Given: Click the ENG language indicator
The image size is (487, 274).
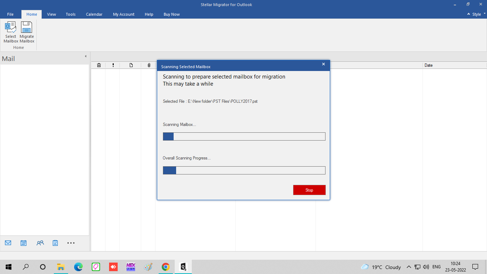Looking at the screenshot, I should pyautogui.click(x=436, y=267).
